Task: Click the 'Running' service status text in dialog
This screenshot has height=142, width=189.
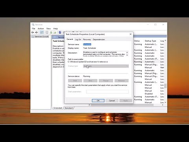Action: [87, 76]
